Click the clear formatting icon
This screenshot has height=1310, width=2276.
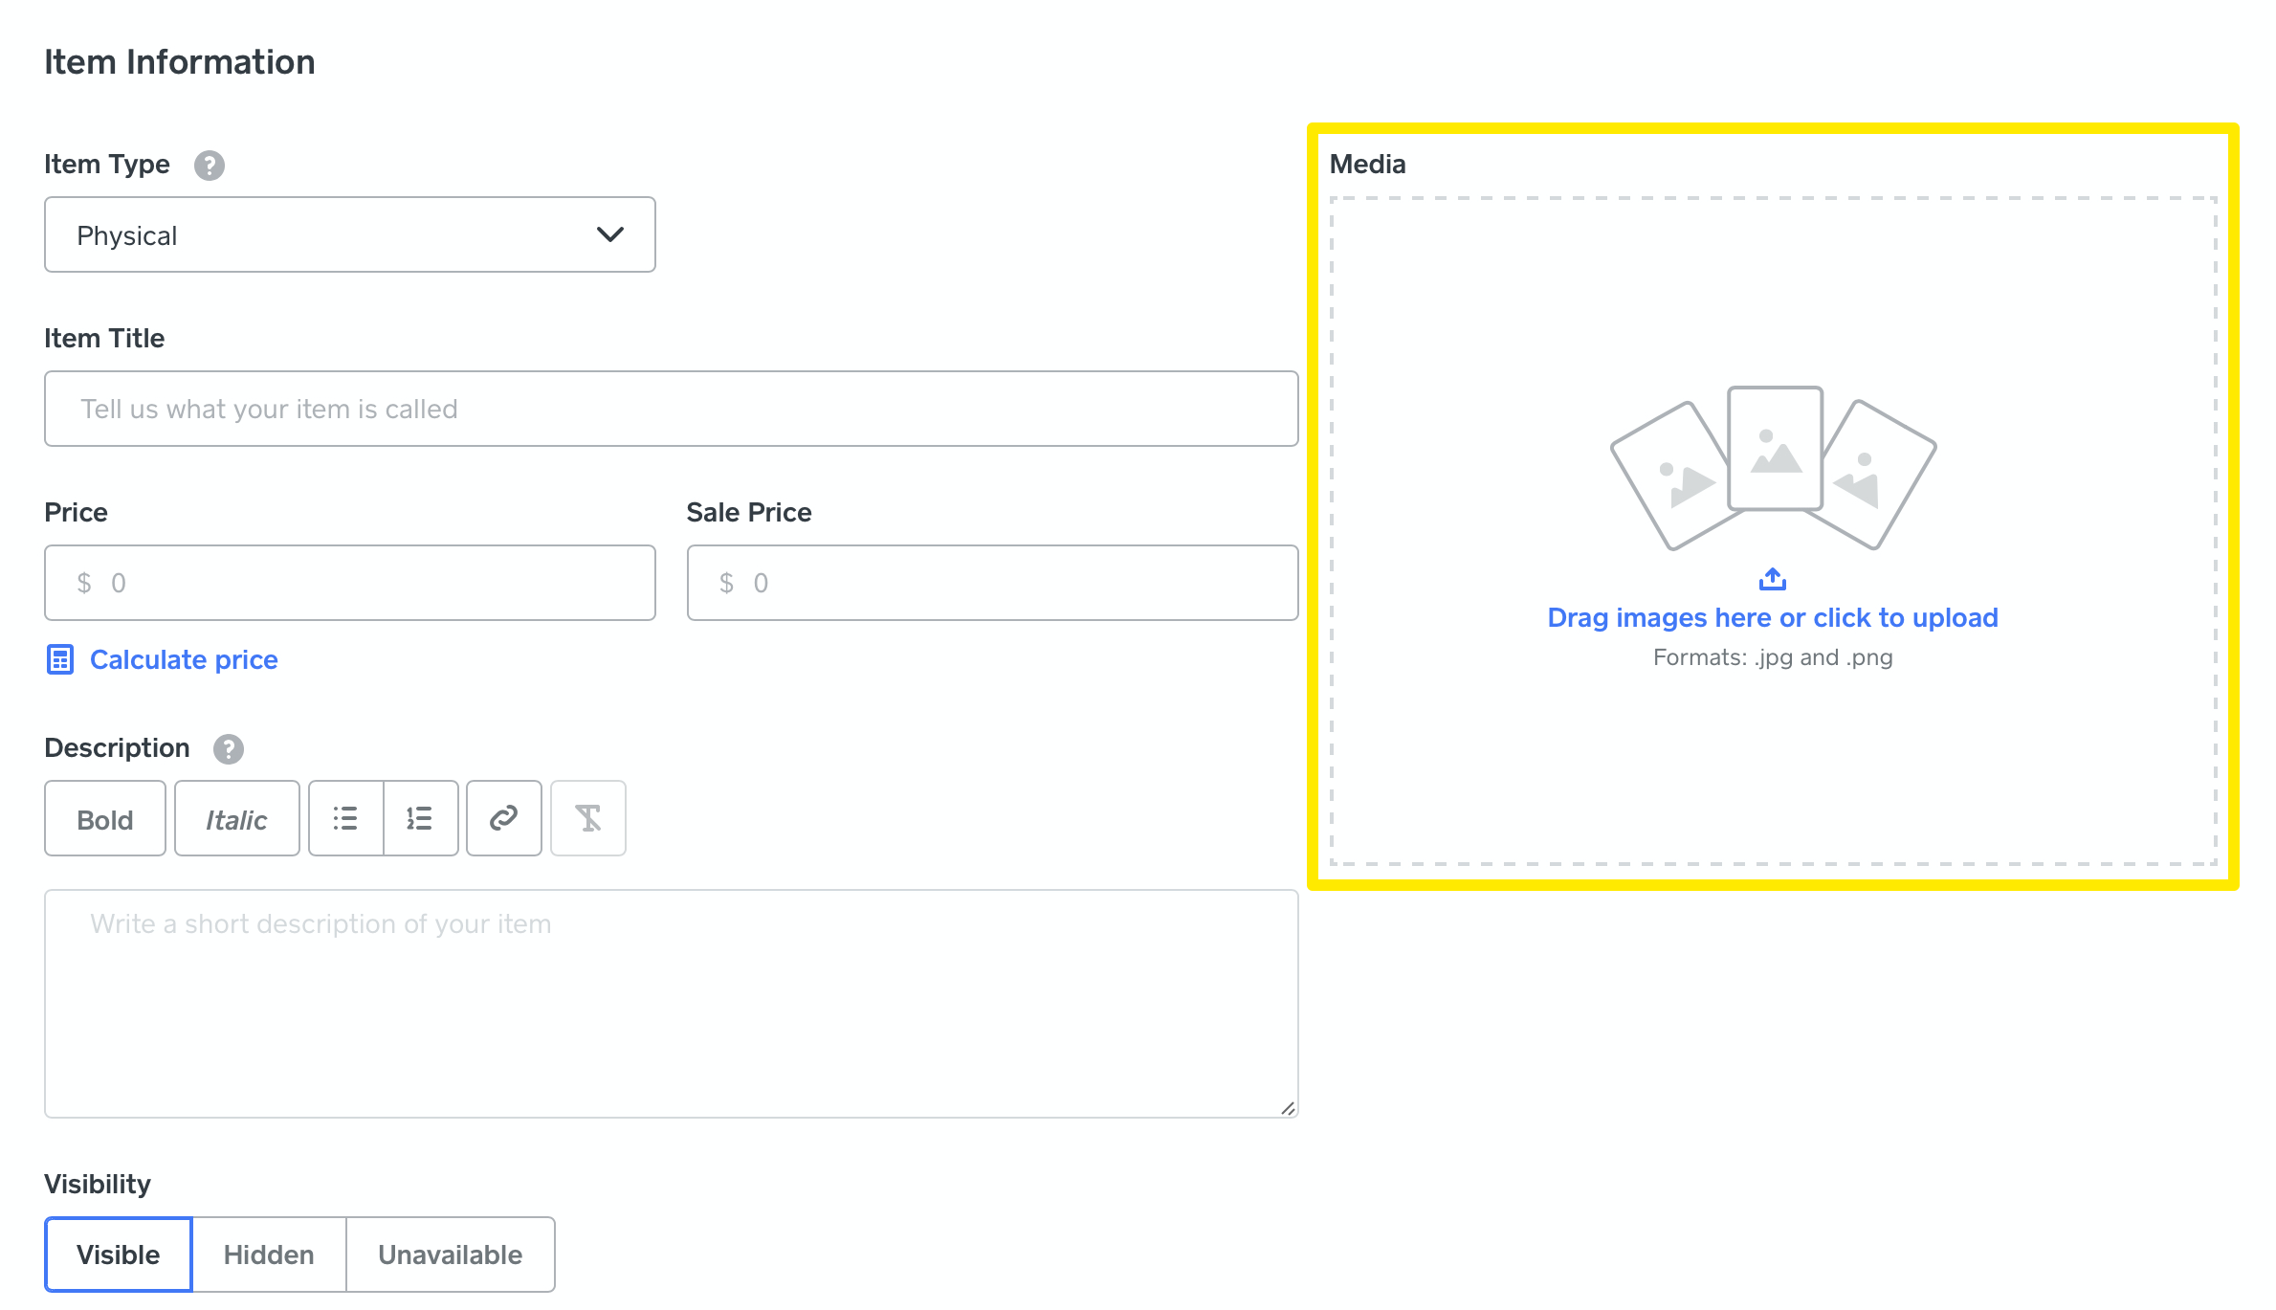tap(587, 818)
